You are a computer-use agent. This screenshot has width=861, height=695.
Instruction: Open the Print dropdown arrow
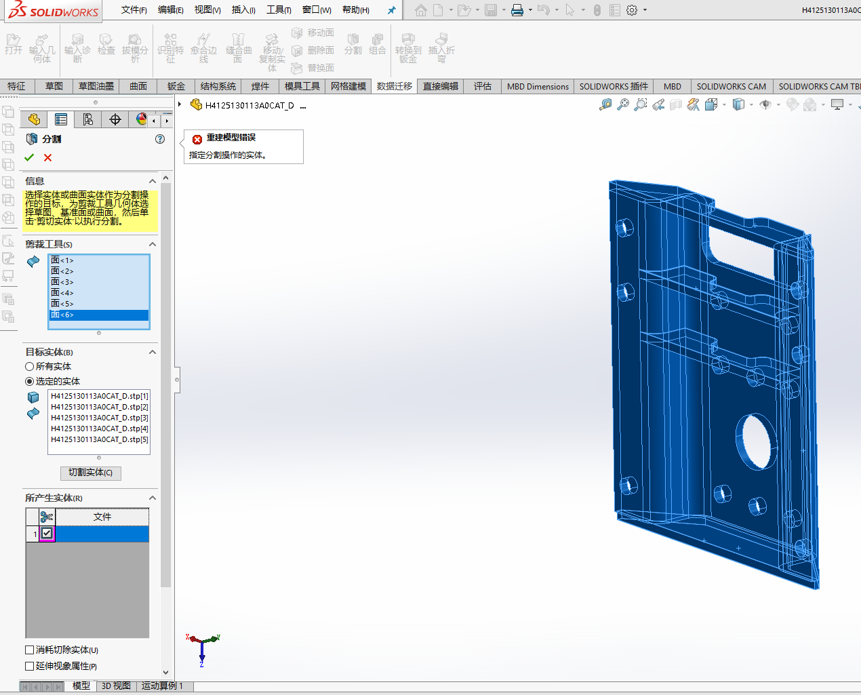pos(530,10)
